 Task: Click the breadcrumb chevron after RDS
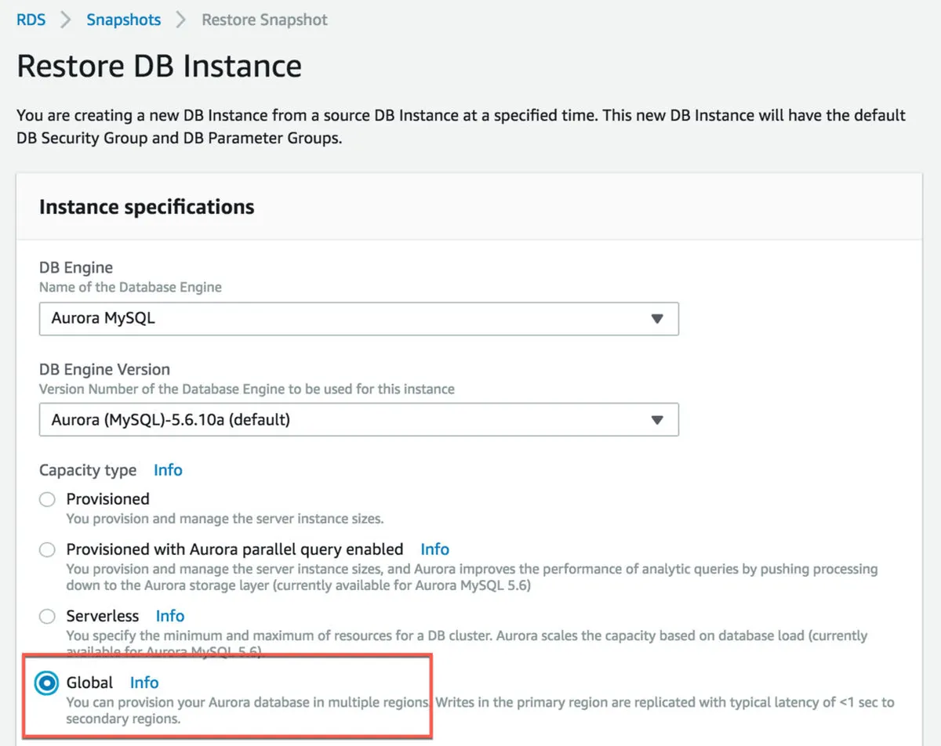tap(66, 20)
